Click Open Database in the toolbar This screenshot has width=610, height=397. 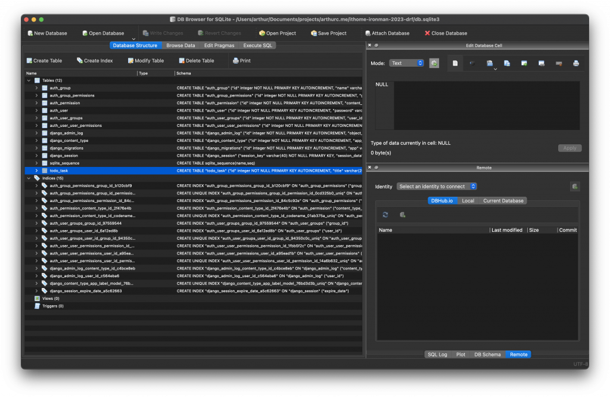(x=102, y=33)
